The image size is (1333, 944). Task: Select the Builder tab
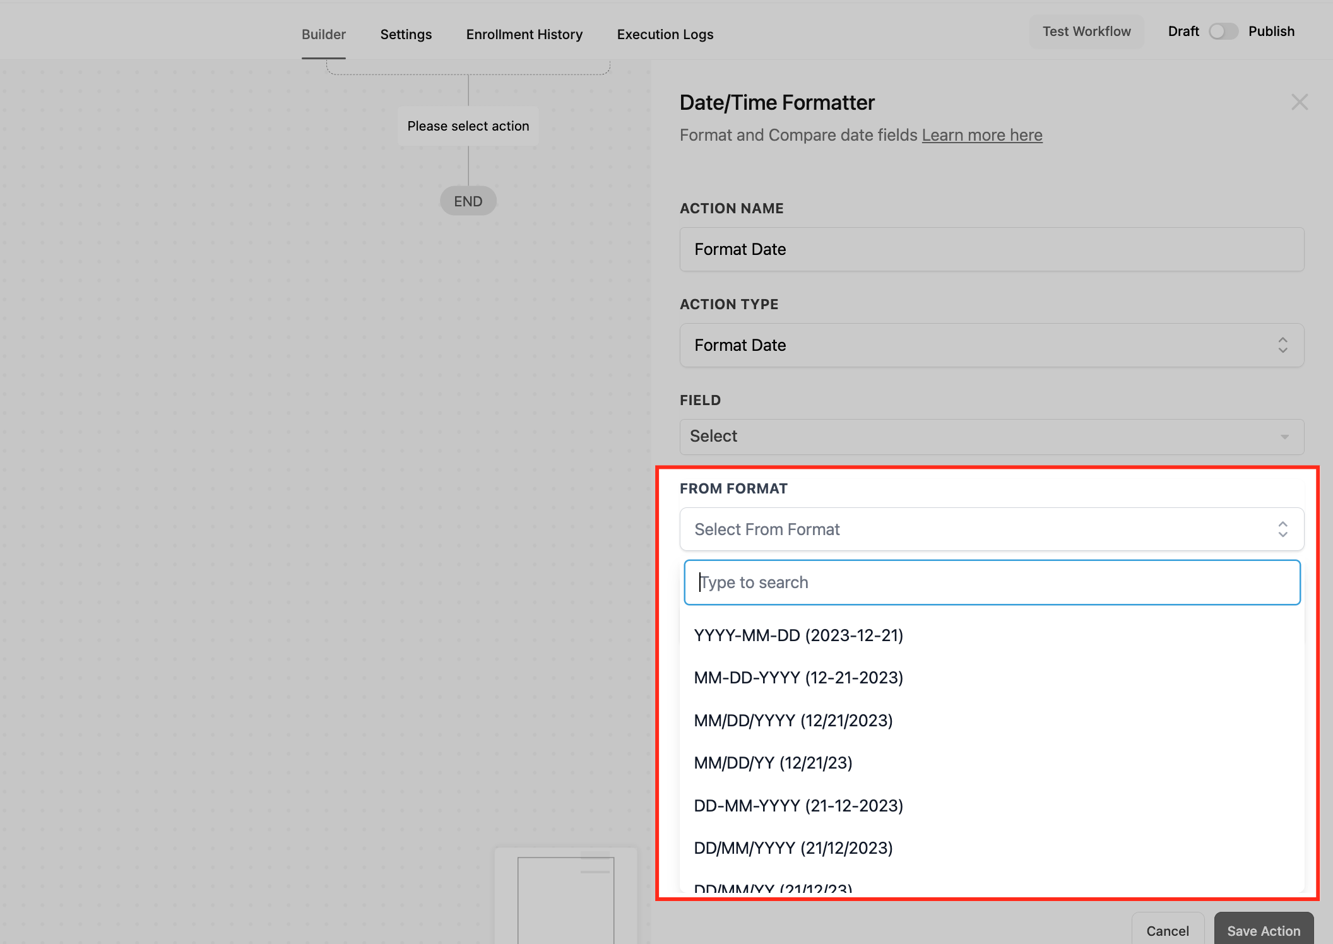(323, 35)
